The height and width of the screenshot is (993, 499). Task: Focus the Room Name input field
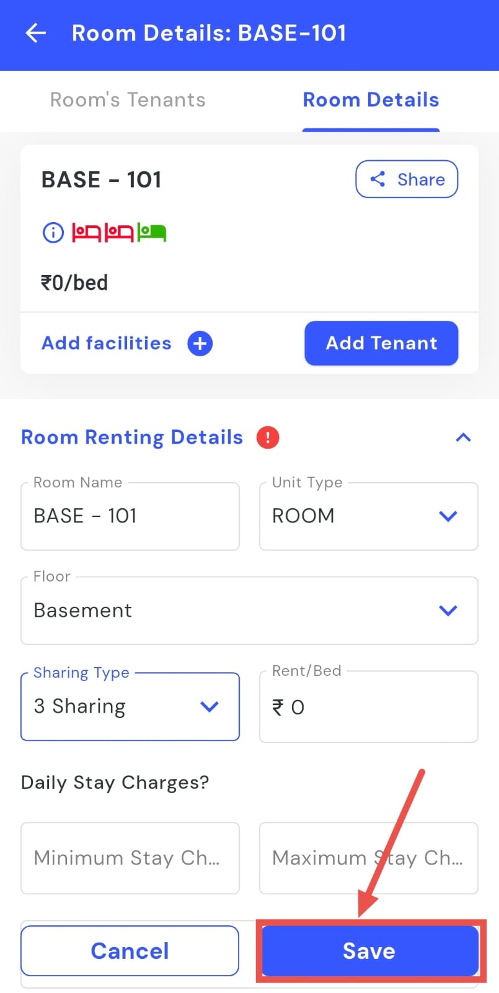pos(130,516)
